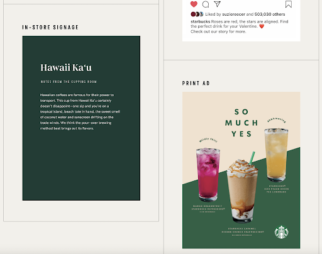Click the red heart emoji in caption
The width and height of the screenshot is (322, 254).
click(262, 26)
